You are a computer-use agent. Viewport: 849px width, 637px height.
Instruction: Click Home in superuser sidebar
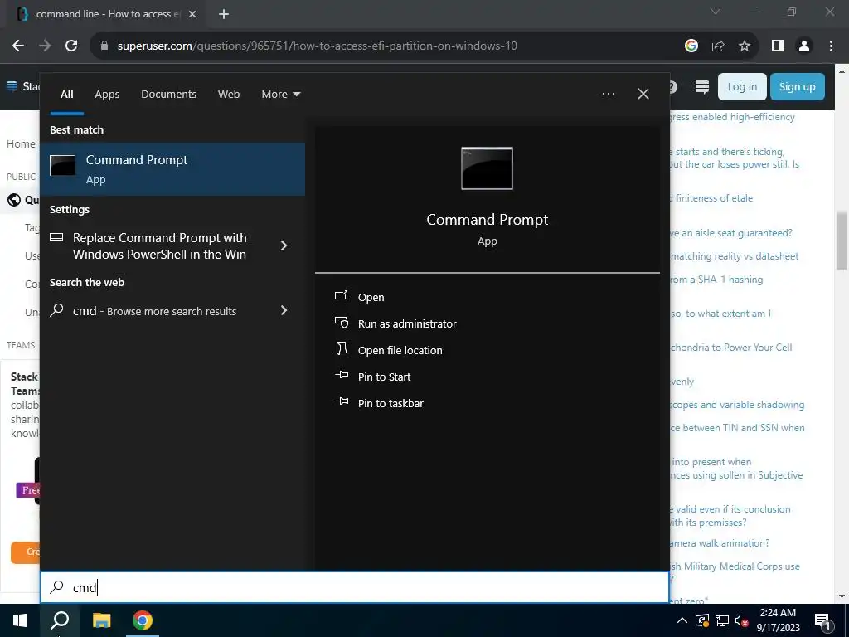[x=21, y=144]
